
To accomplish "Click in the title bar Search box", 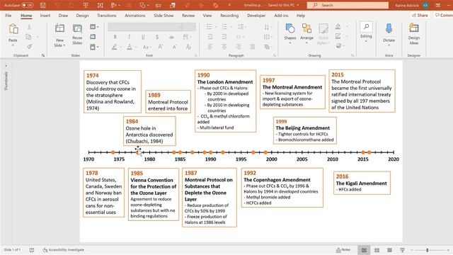I will (348, 5).
